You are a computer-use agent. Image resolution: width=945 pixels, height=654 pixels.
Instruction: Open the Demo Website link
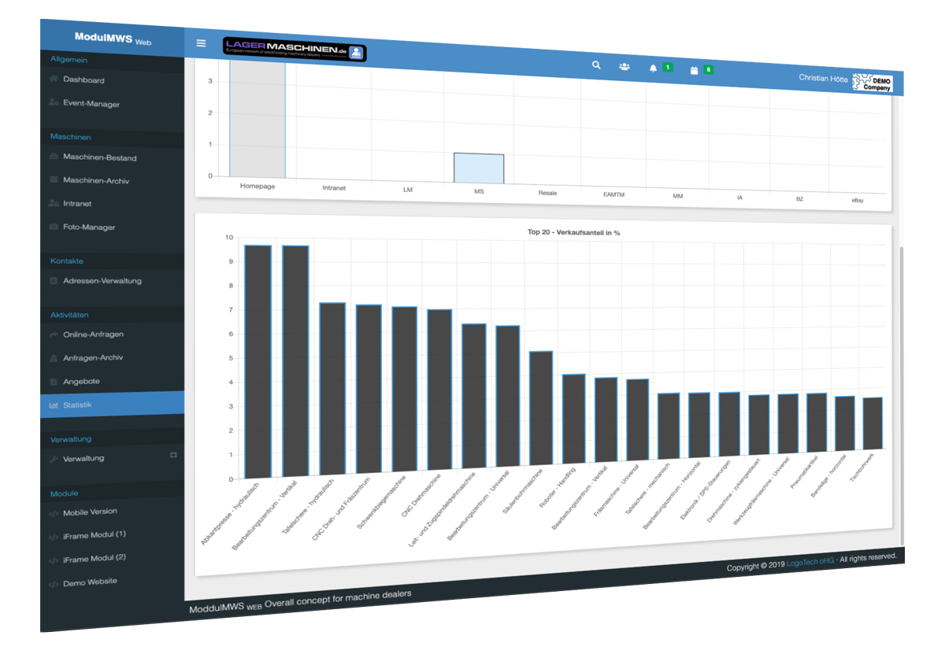(90, 582)
